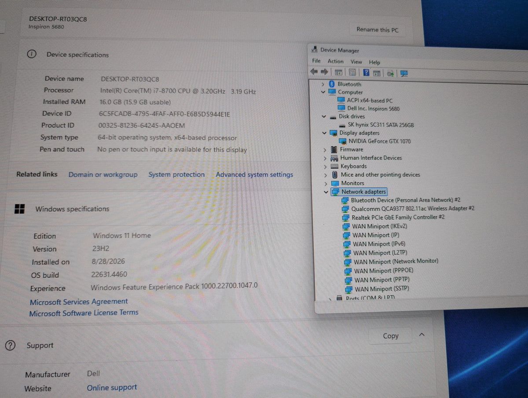Click the Update device driver toolbar icon

[390, 74]
